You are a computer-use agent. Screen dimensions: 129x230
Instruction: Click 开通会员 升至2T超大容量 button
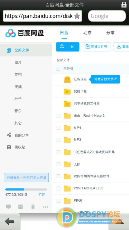26,178
